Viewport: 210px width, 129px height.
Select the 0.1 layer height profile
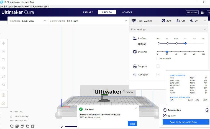168,43
